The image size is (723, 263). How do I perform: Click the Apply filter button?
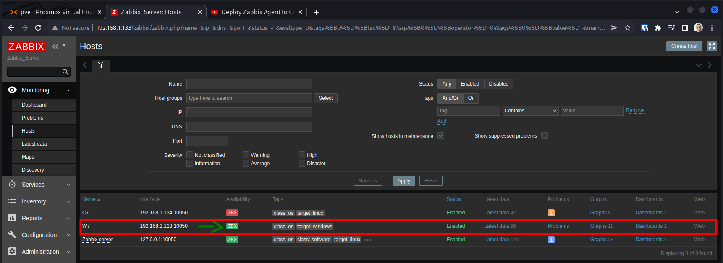pyautogui.click(x=404, y=181)
